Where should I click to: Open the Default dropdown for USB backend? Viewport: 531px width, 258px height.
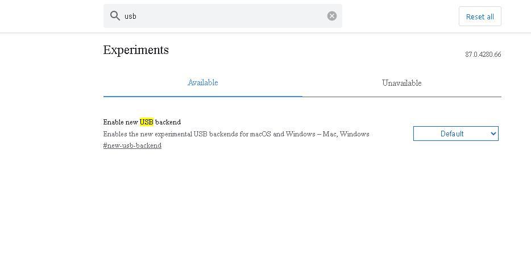tap(456, 134)
